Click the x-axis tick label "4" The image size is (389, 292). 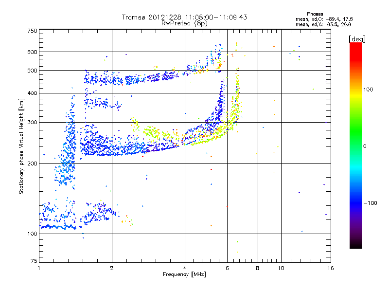coord(185,268)
